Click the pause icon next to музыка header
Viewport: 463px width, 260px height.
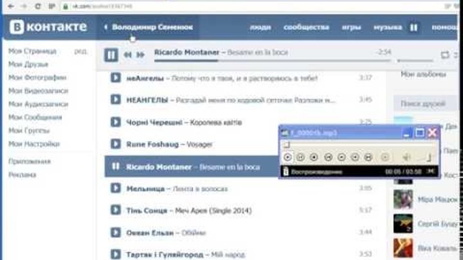pyautogui.click(x=414, y=28)
